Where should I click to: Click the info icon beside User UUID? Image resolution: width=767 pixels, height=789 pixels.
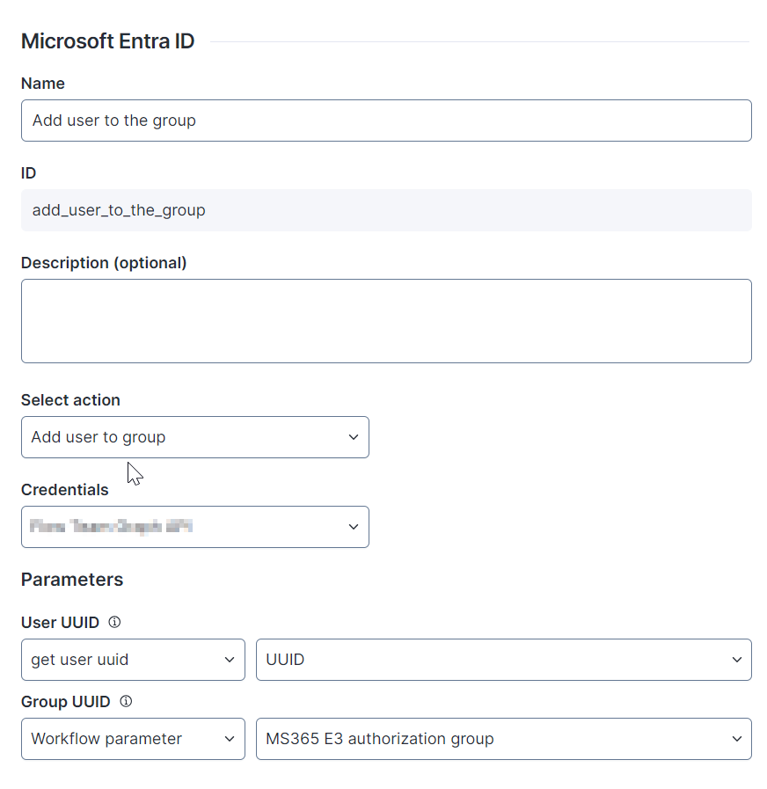click(114, 622)
